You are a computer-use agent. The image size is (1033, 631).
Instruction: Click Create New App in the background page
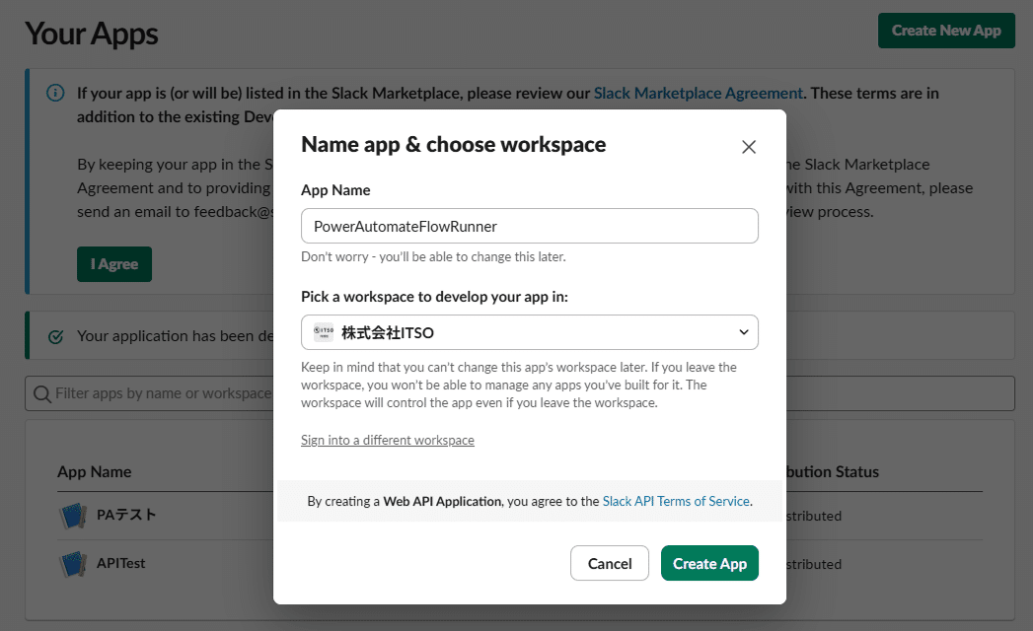[946, 31]
